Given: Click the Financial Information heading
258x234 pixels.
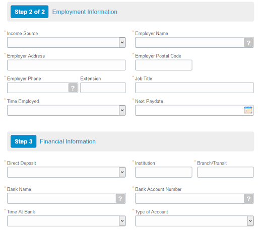Looking at the screenshot, I should (x=68, y=141).
